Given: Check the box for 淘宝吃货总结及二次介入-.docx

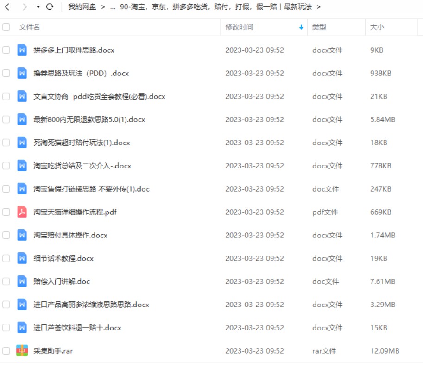Looking at the screenshot, I should point(6,166).
